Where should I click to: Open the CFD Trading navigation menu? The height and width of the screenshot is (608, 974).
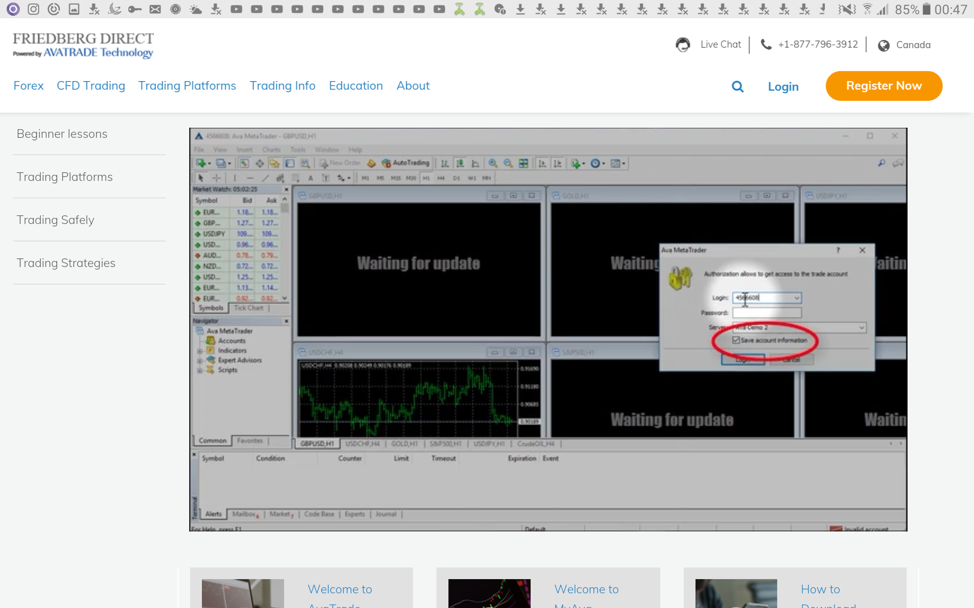click(x=91, y=86)
